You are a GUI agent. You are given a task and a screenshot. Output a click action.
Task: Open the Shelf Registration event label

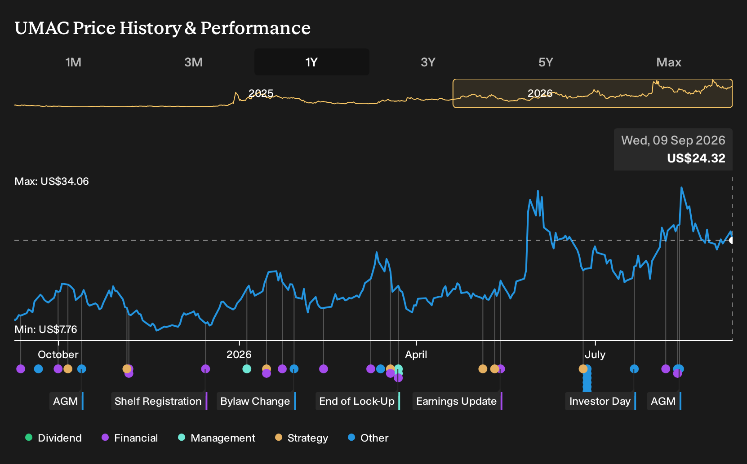[159, 401]
